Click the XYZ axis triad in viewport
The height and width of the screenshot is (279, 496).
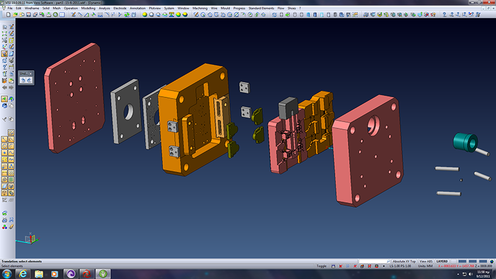coord(29,237)
